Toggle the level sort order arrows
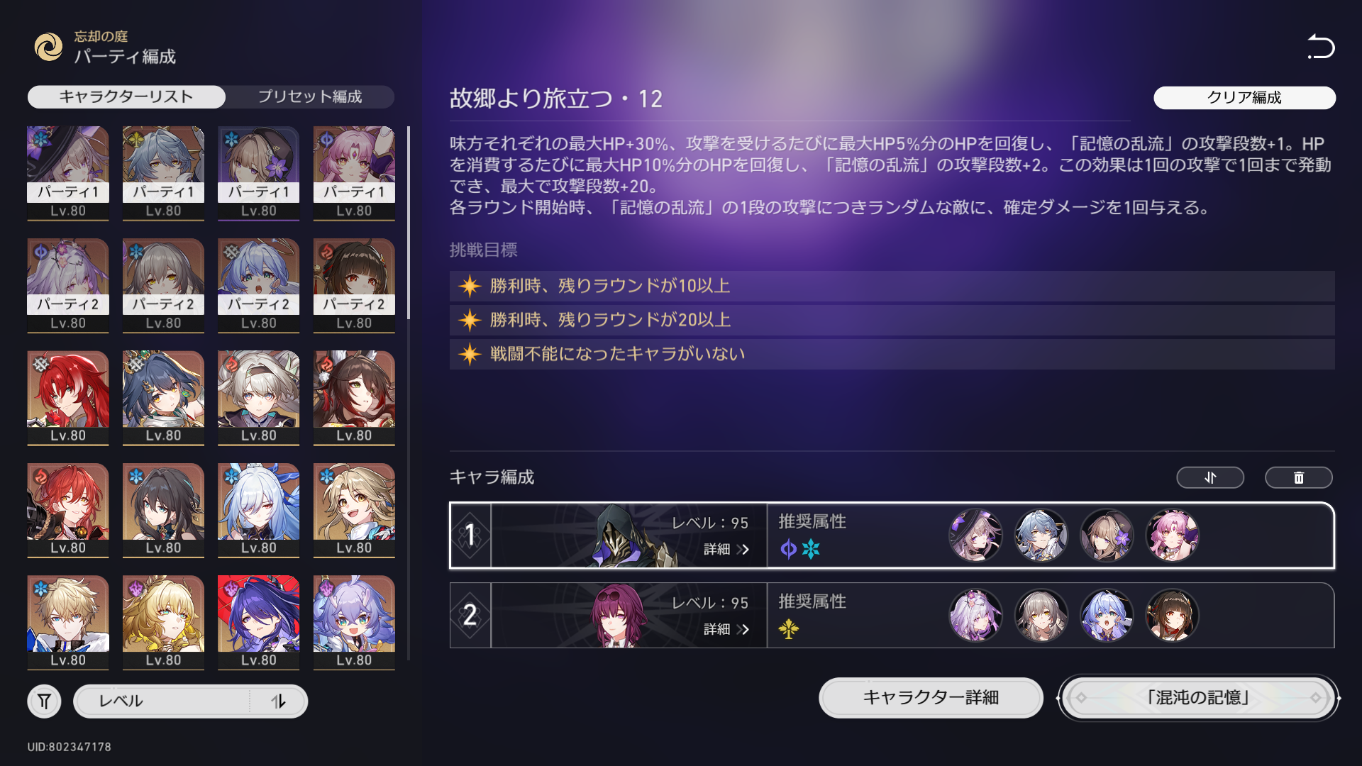 (278, 701)
